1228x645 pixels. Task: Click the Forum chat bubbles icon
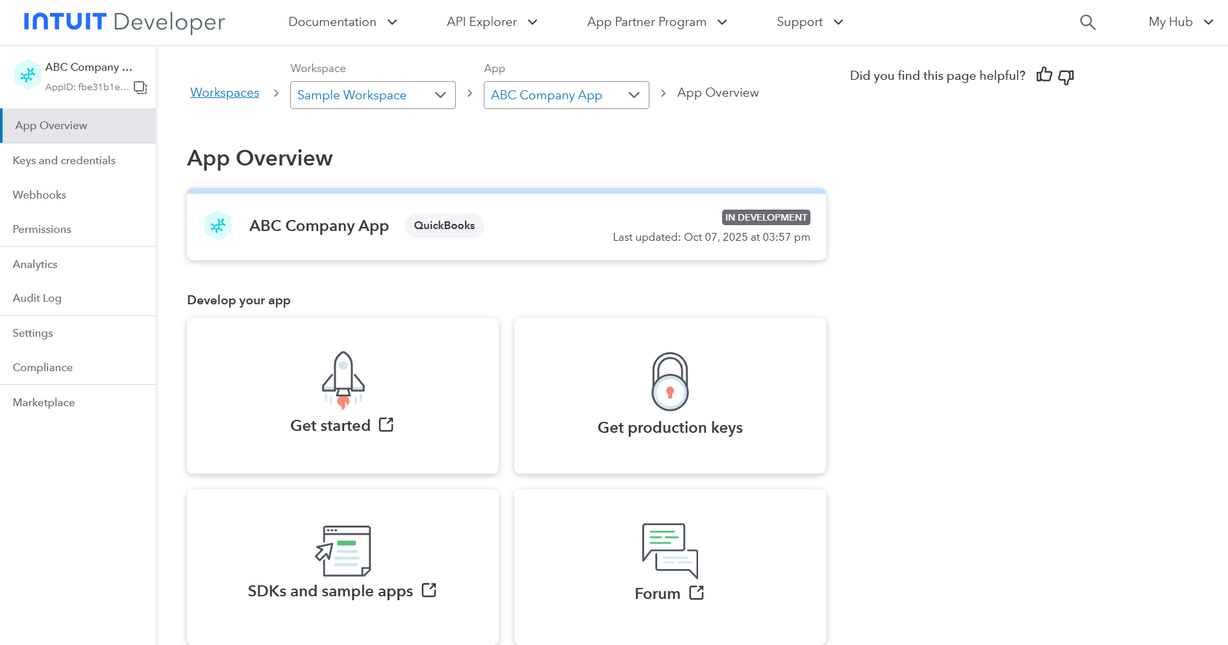tap(670, 551)
